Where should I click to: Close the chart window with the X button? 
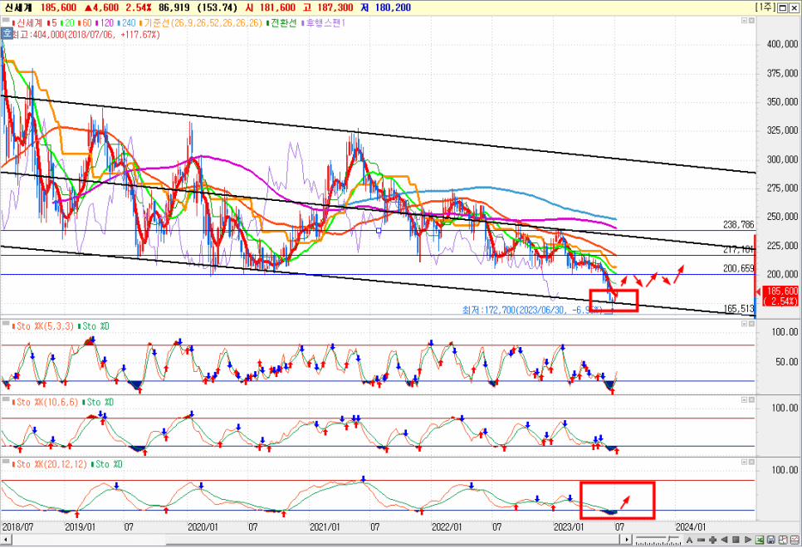[794, 7]
